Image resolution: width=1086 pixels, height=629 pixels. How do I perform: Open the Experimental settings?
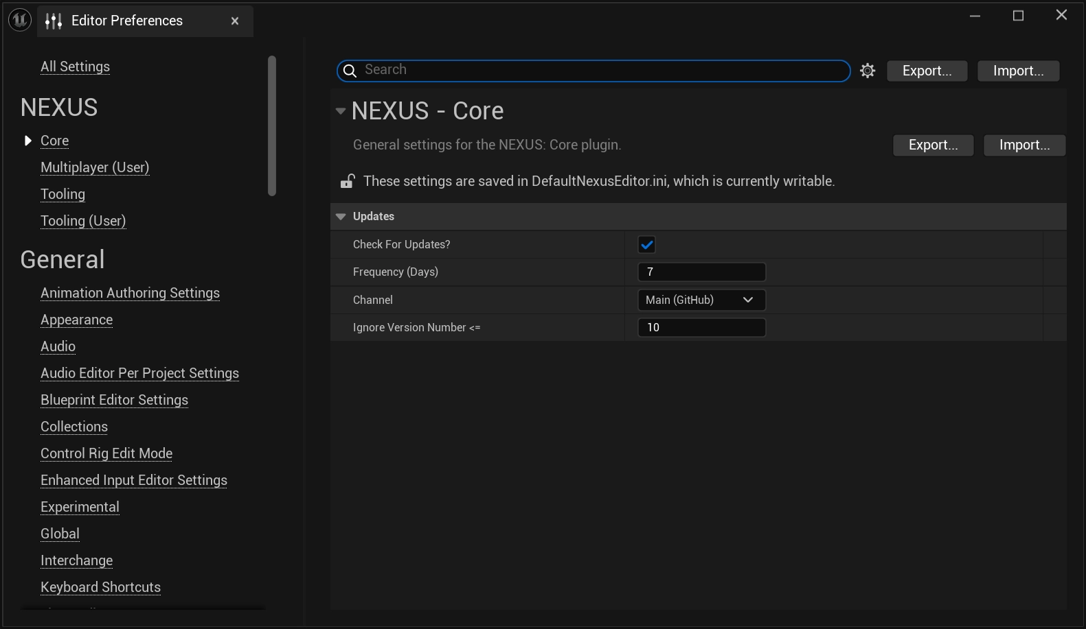80,507
